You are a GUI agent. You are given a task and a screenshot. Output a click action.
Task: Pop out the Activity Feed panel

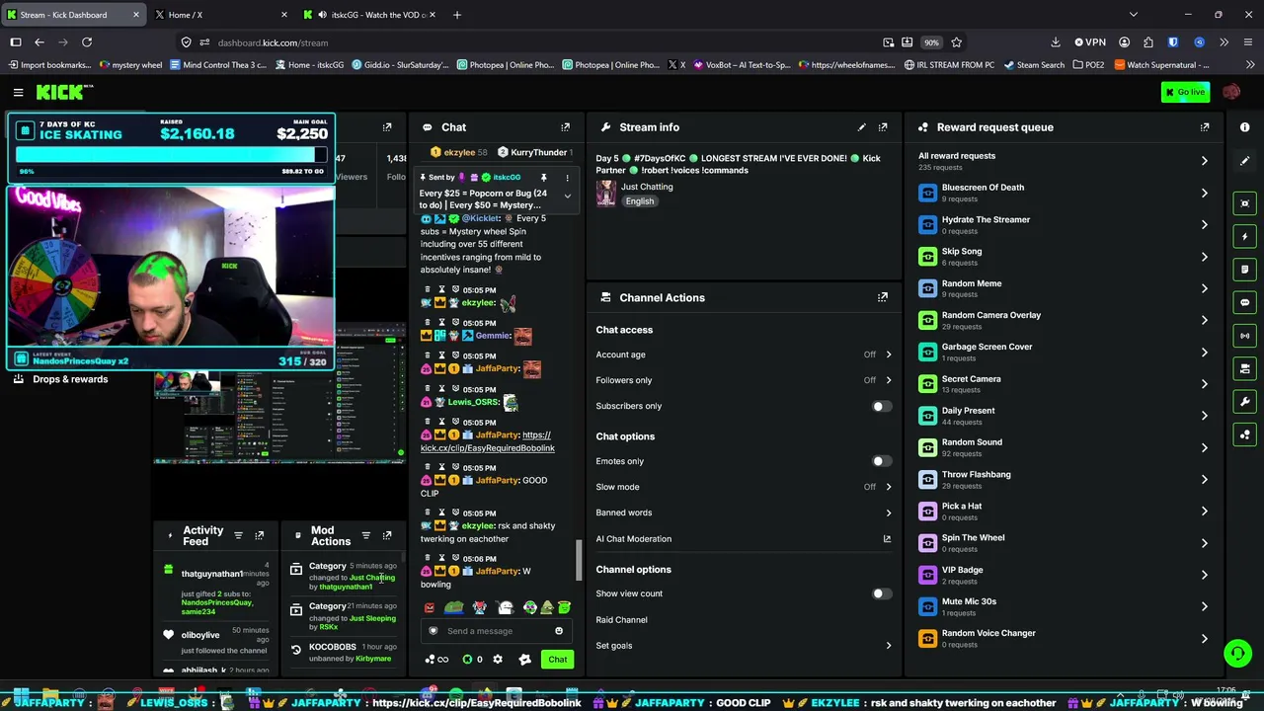point(259,535)
